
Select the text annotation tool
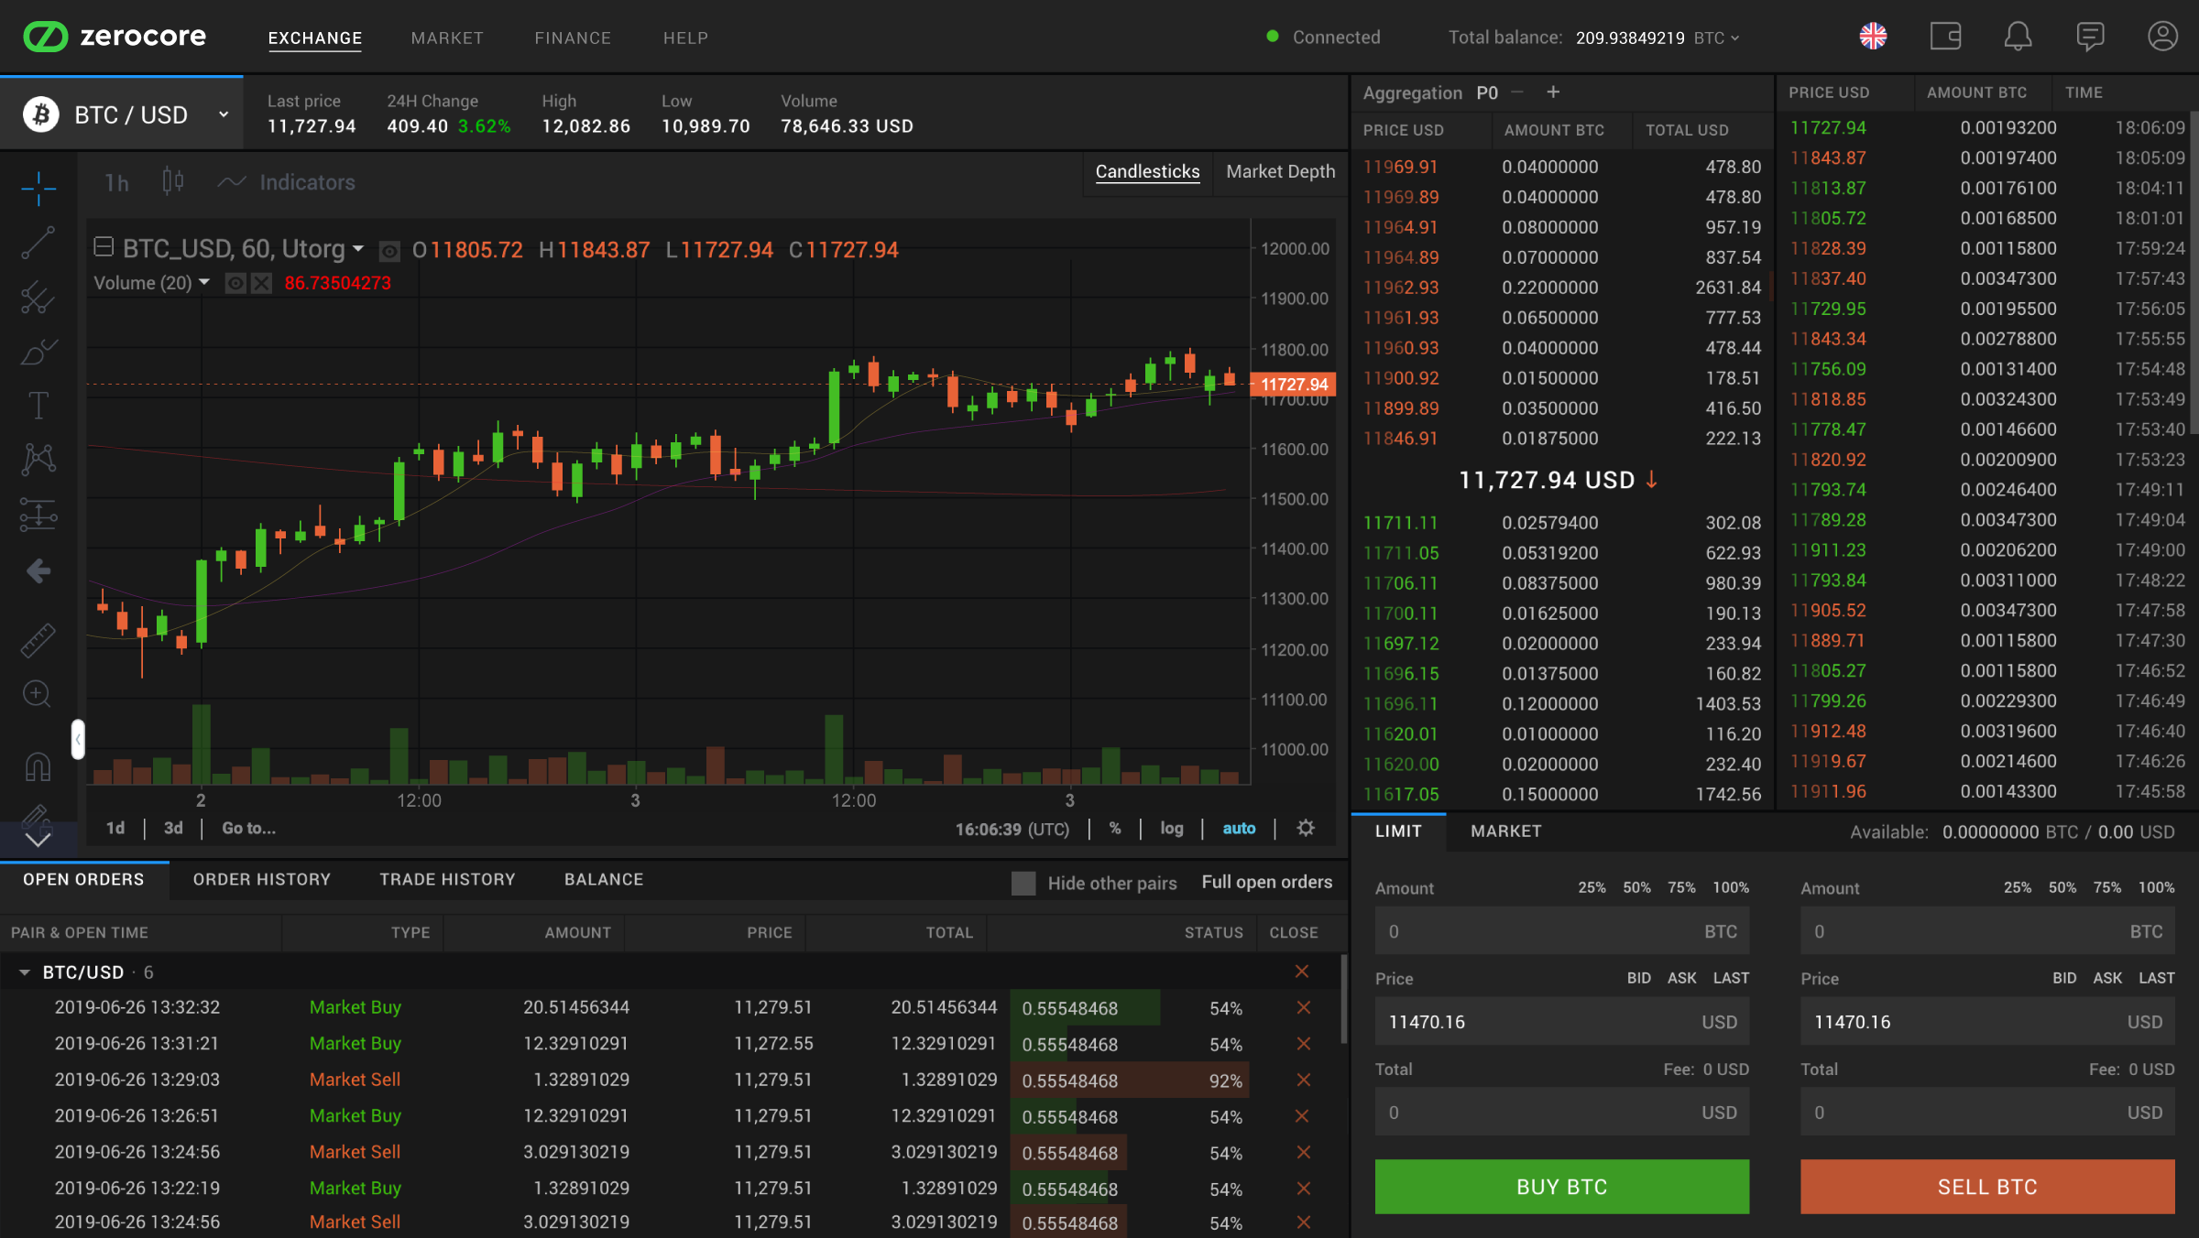click(38, 406)
